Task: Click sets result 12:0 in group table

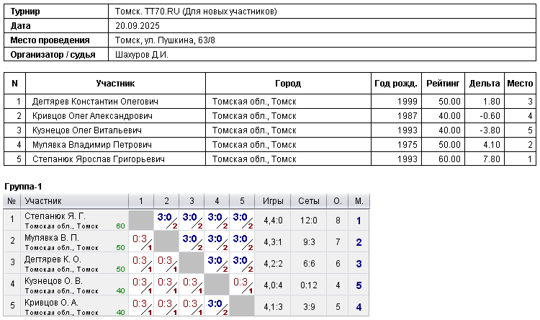Action: 309,221
